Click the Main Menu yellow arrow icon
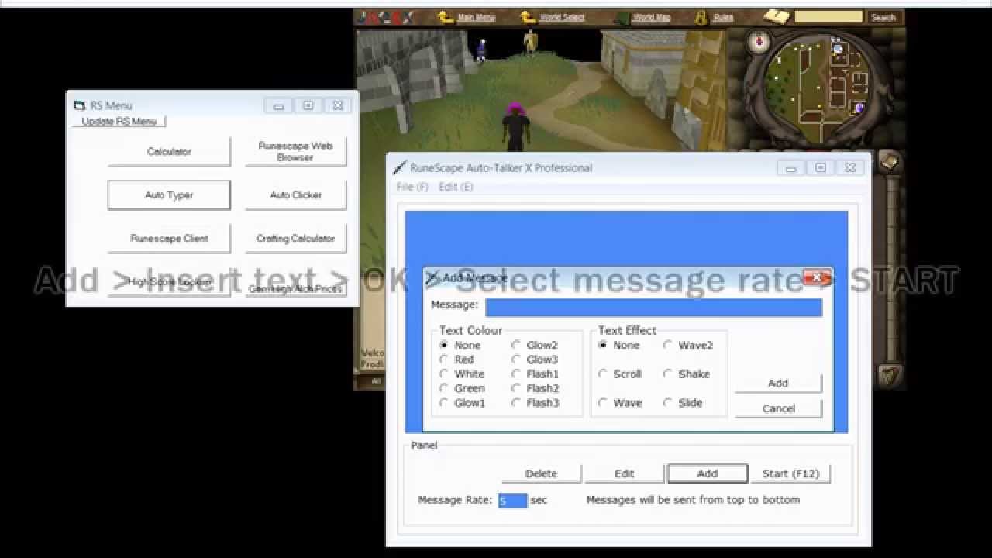The image size is (992, 558). click(x=446, y=17)
